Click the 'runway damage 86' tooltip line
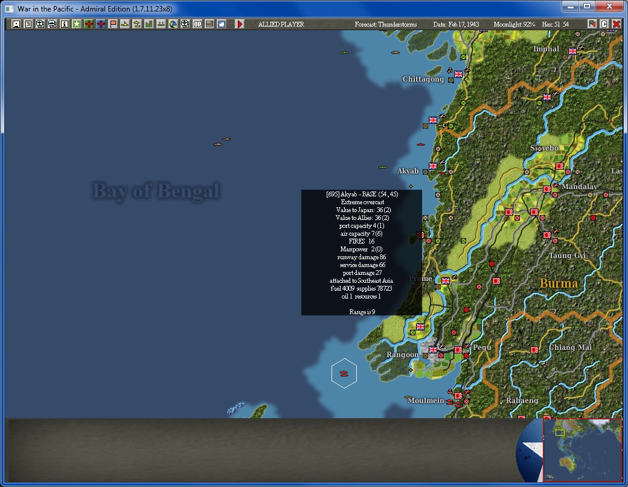The height and width of the screenshot is (487, 628). 362,257
